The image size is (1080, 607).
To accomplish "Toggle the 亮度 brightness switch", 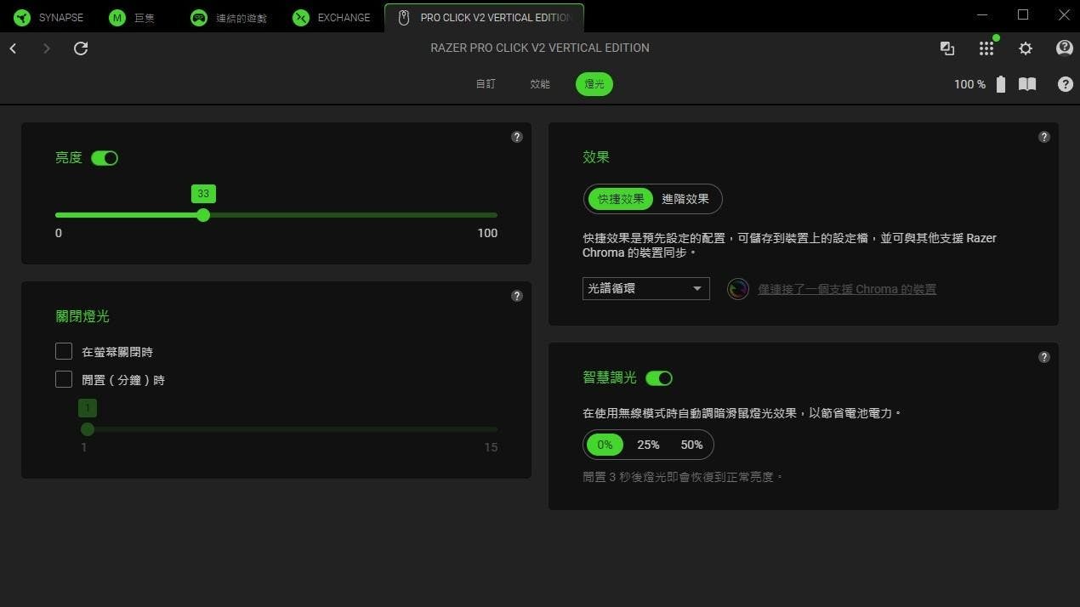I will (105, 158).
